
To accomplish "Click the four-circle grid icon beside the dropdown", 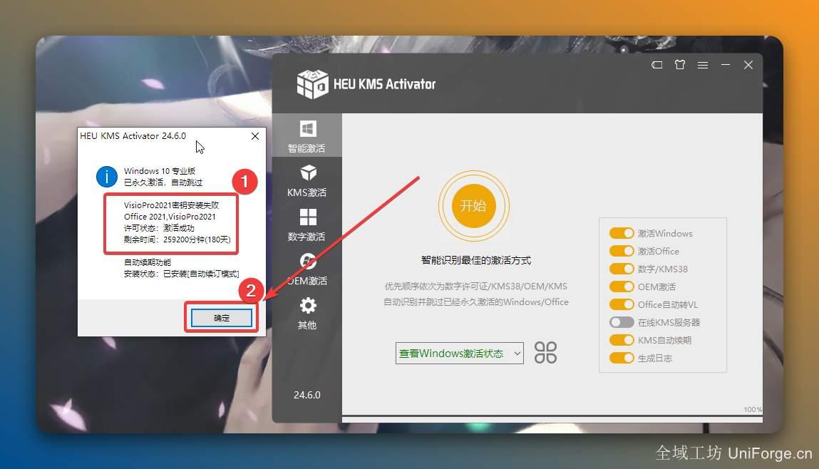I will coord(545,353).
